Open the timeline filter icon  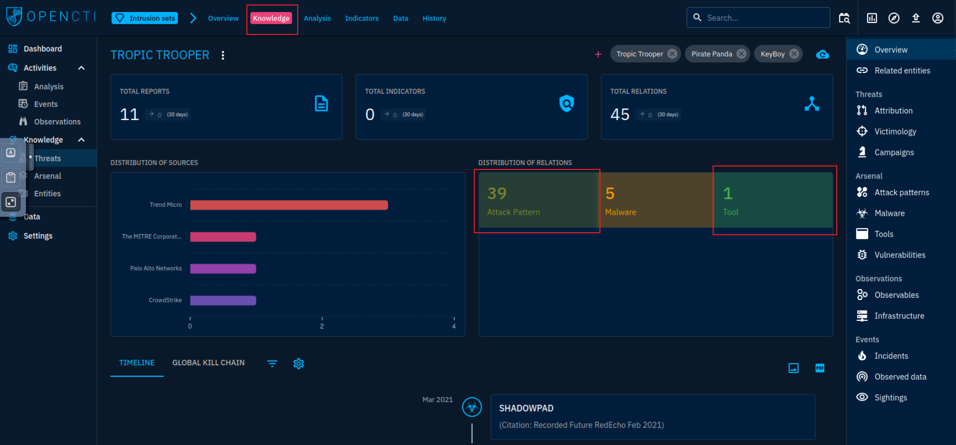[272, 364]
